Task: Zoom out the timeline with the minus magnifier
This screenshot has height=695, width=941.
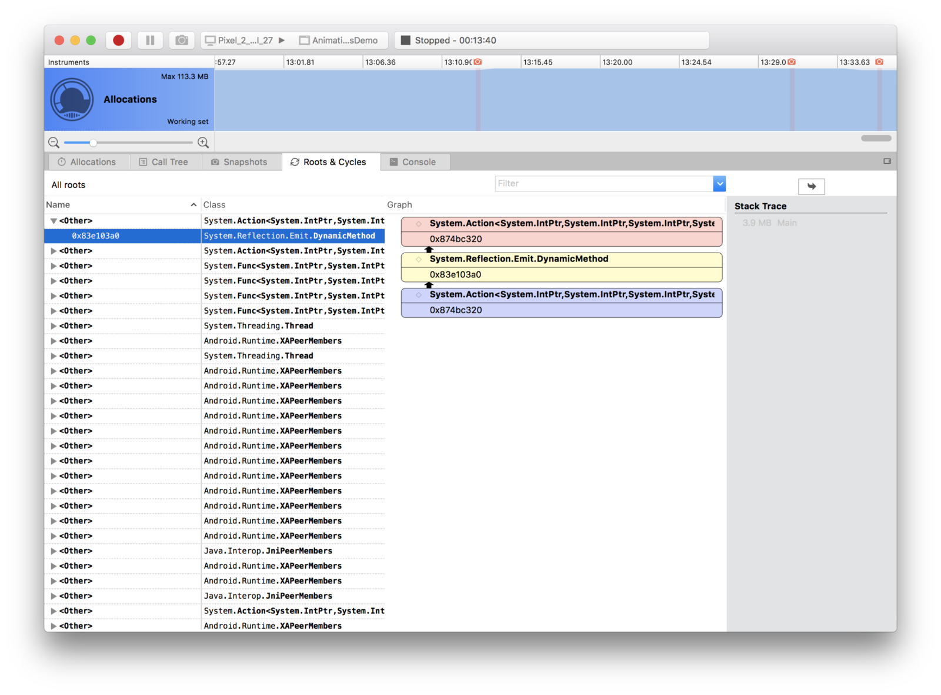Action: (54, 142)
